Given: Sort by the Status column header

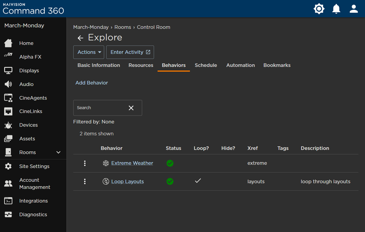Looking at the screenshot, I should (174, 148).
